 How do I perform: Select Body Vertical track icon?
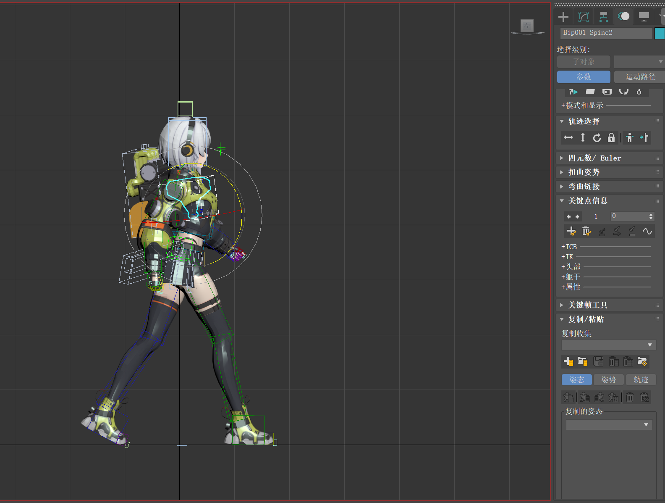tap(583, 137)
